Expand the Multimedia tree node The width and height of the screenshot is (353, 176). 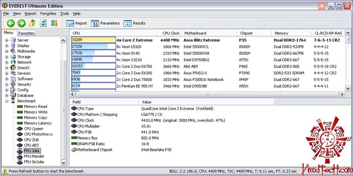point(7,51)
